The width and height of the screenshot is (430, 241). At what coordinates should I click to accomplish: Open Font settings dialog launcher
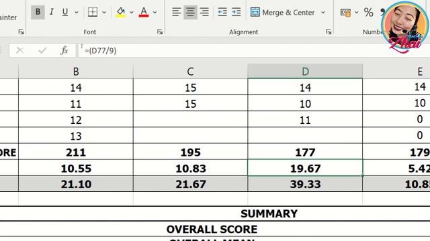pyautogui.click(x=160, y=32)
